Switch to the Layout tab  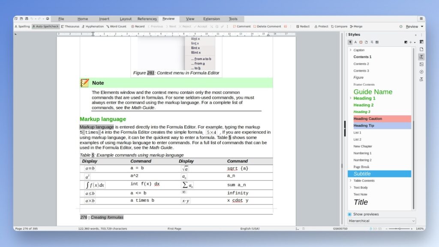126,19
